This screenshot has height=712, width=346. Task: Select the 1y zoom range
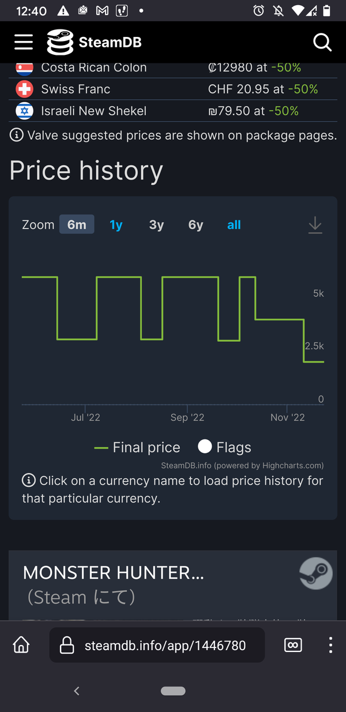[x=116, y=225]
